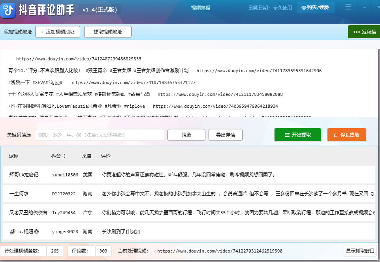
Task: Click the 广东 location cell
Action: (x=87, y=213)
